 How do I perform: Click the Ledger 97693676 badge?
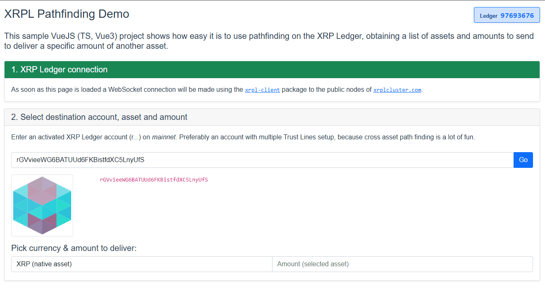pos(507,15)
